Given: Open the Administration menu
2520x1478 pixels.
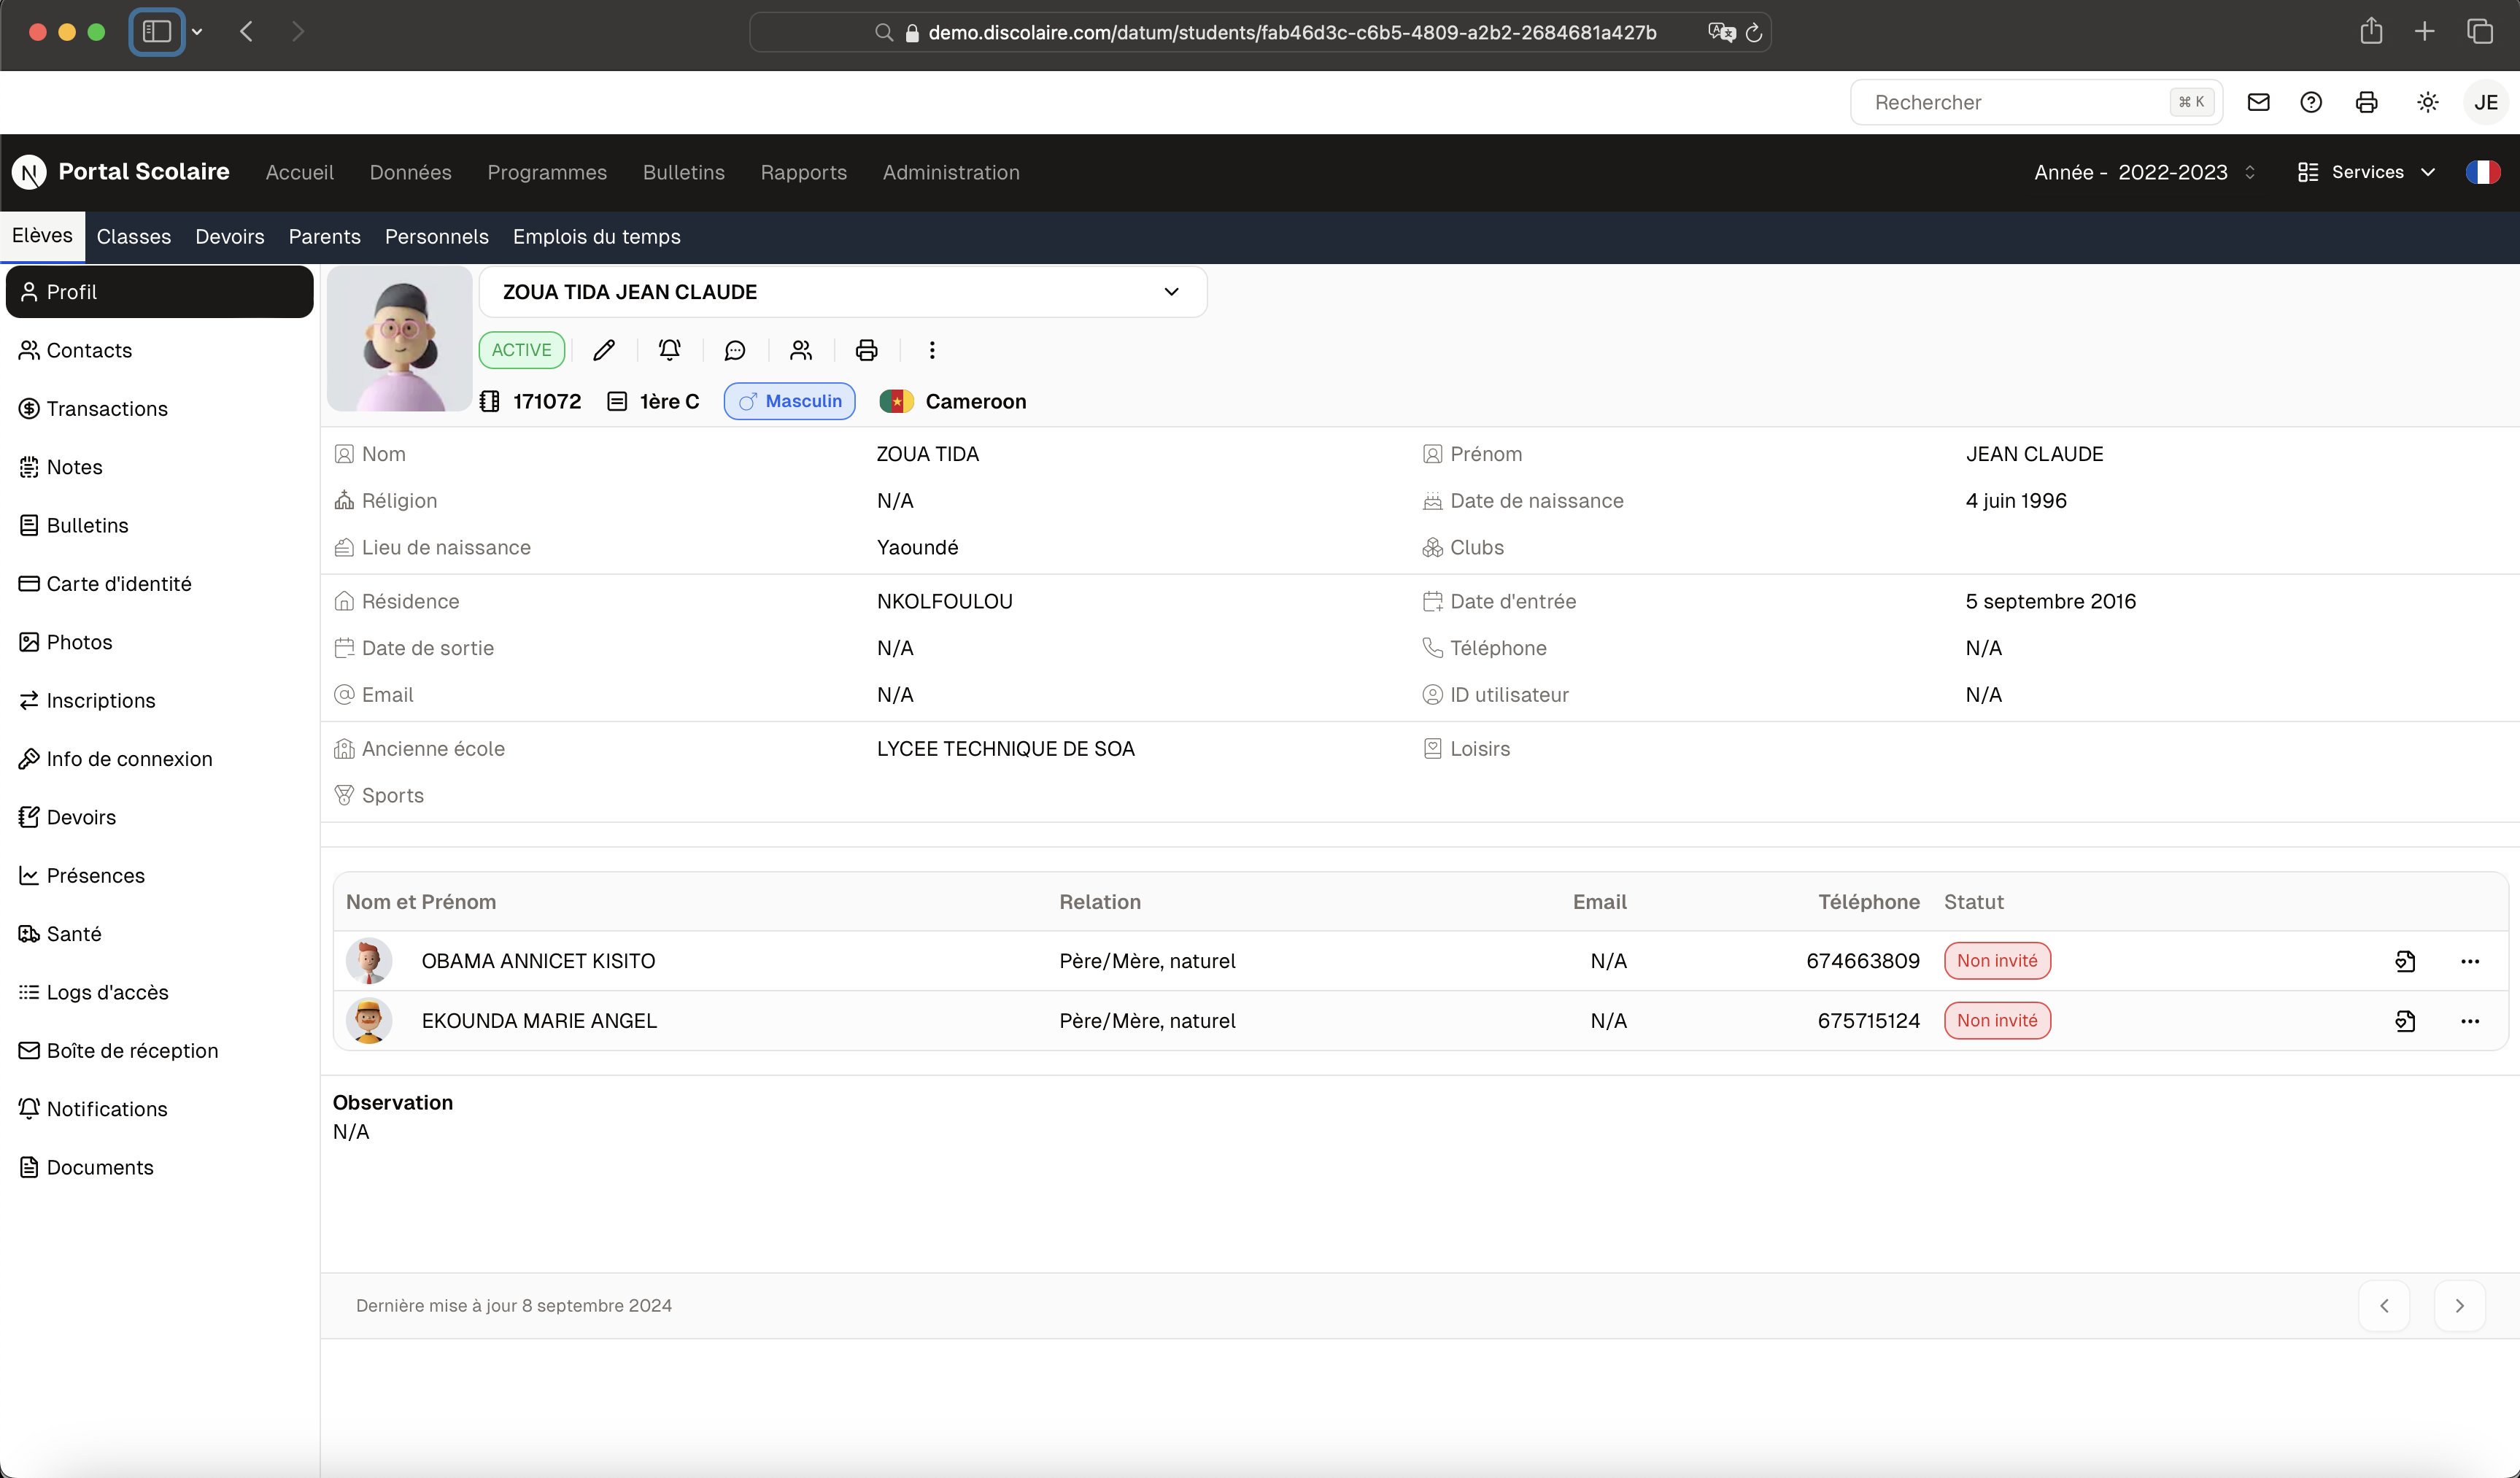Looking at the screenshot, I should [x=951, y=172].
